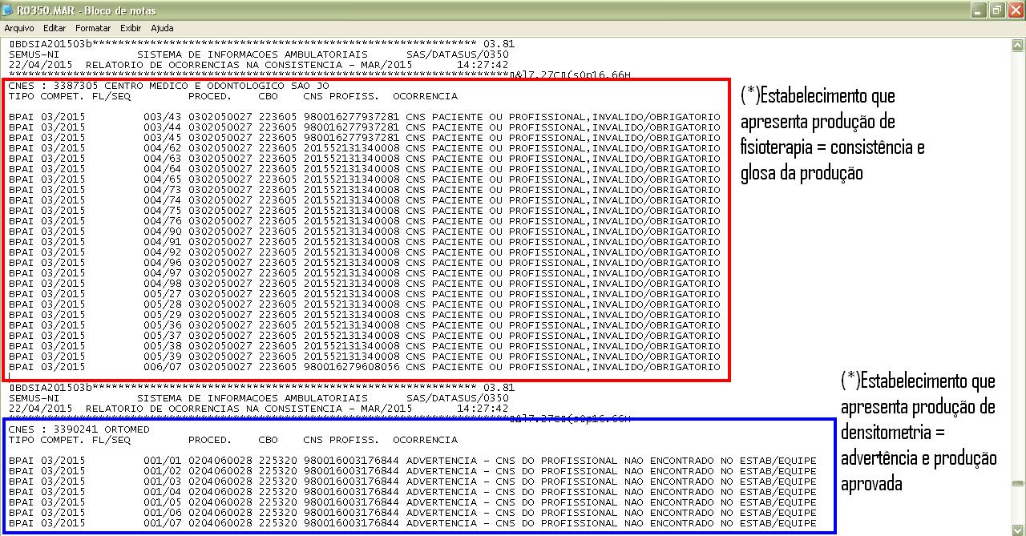Open the Exibir menu
The image size is (1026, 536).
pyautogui.click(x=131, y=28)
